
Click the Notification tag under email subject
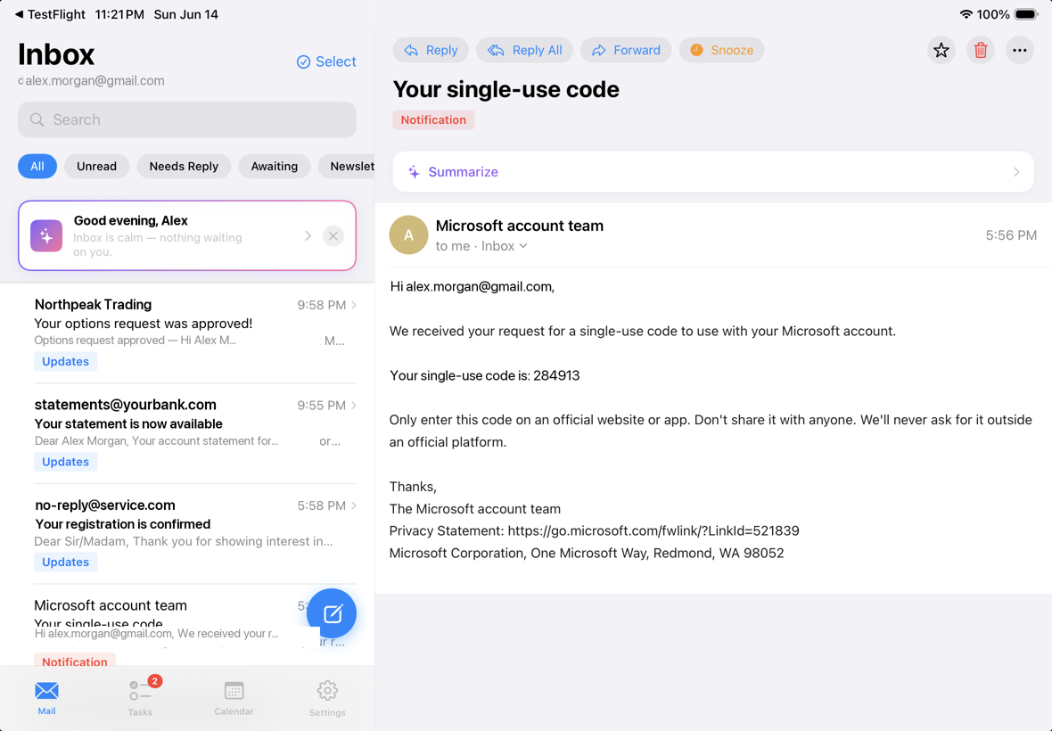click(x=433, y=120)
